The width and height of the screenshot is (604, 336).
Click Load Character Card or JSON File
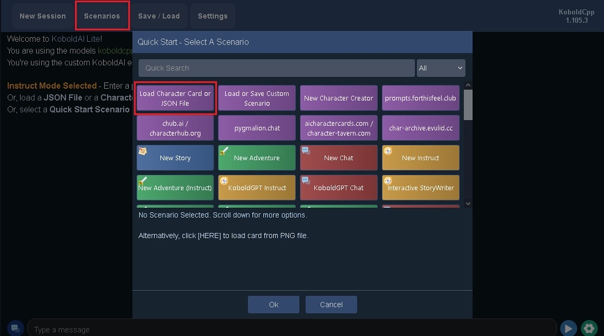(175, 98)
